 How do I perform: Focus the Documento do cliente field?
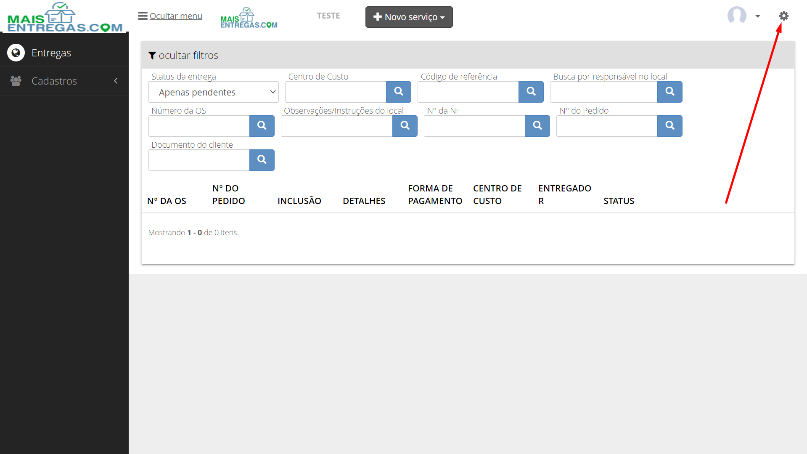(199, 160)
